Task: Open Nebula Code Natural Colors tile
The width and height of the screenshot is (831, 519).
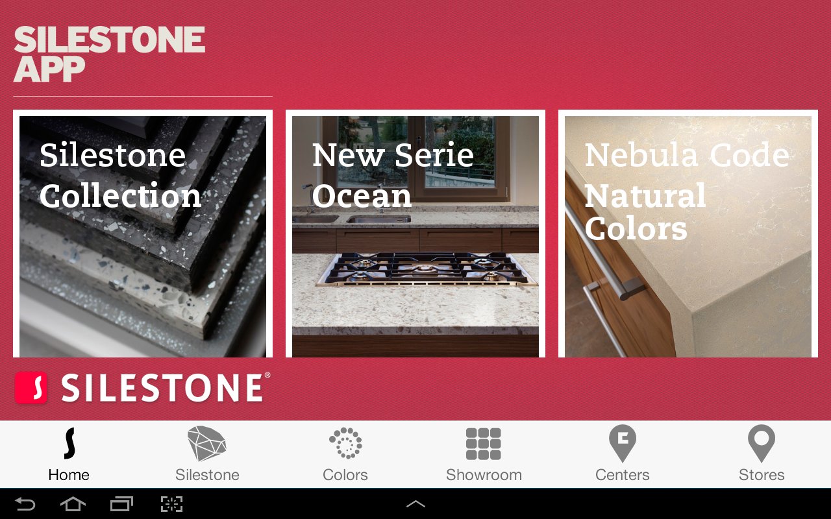Action: [688, 234]
